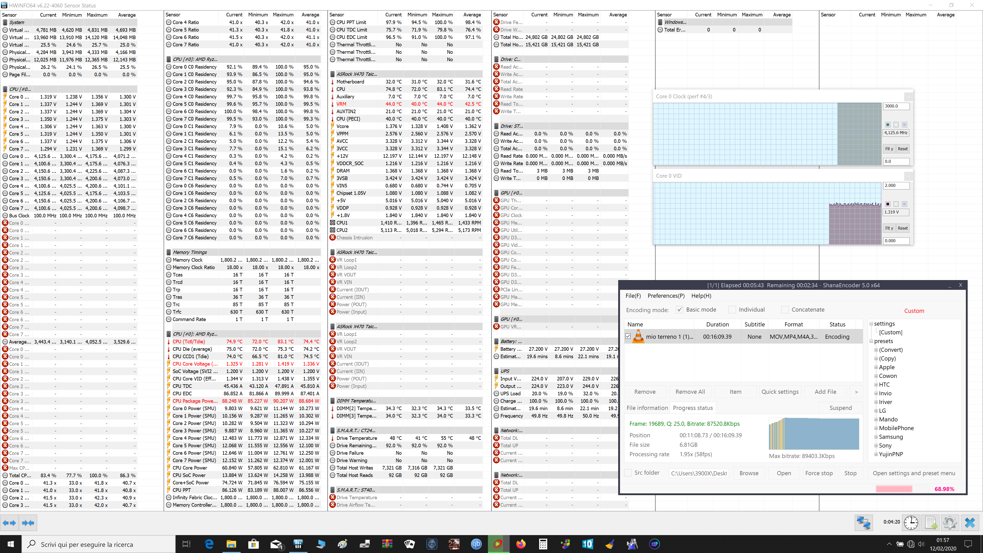Enable the Concatenate encoding mode checkbox
The image size is (983, 553).
(785, 310)
